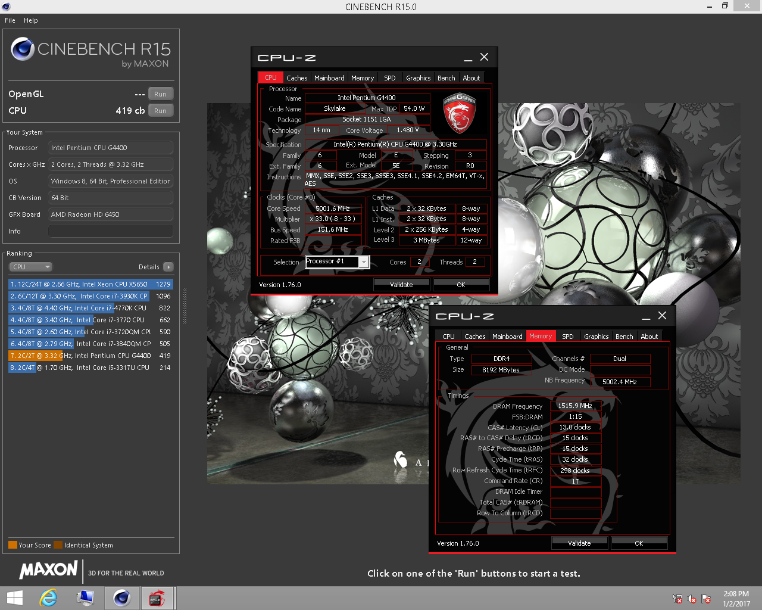
Task: Run the CPU benchmark
Action: (161, 111)
